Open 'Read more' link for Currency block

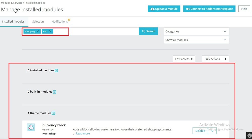coord(83,133)
